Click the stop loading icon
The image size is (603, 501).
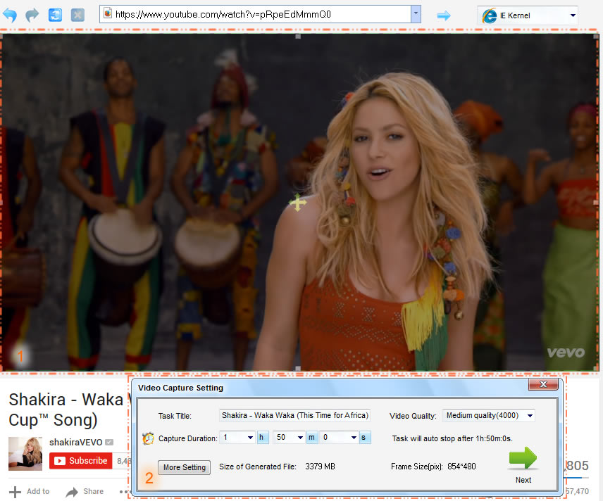(x=77, y=15)
